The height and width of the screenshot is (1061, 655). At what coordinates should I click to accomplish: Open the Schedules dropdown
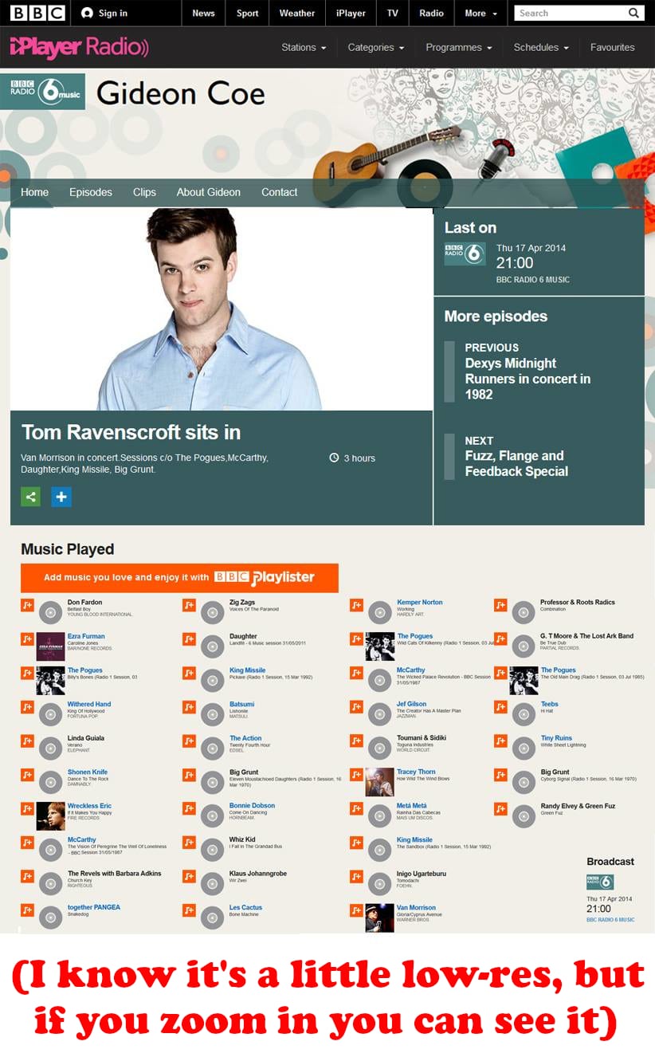coord(541,48)
